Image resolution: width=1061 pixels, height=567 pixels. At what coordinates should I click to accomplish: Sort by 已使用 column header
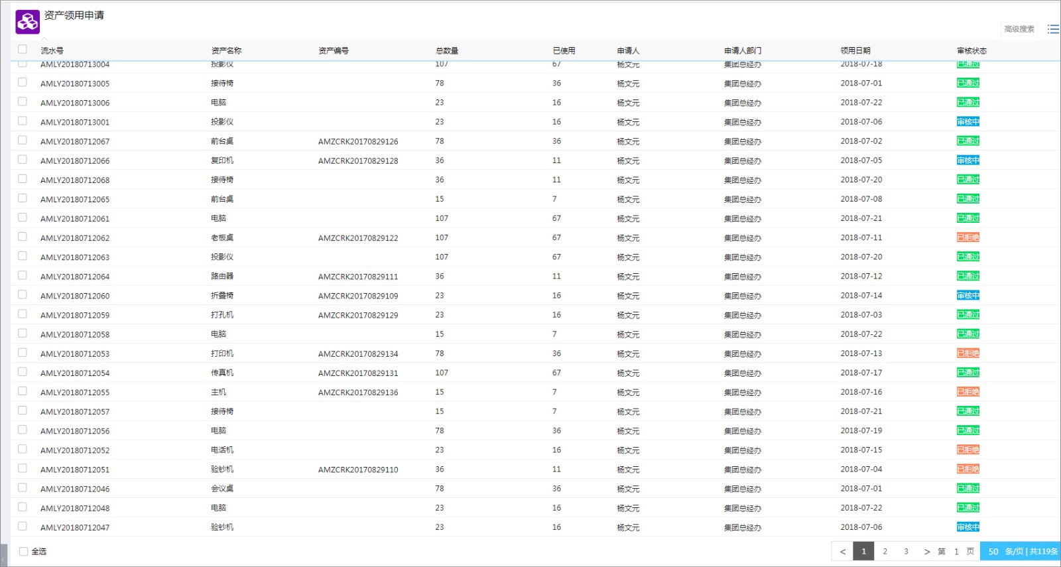pyautogui.click(x=564, y=50)
